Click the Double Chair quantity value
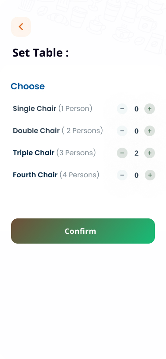The width and height of the screenshot is (166, 359). [136, 131]
